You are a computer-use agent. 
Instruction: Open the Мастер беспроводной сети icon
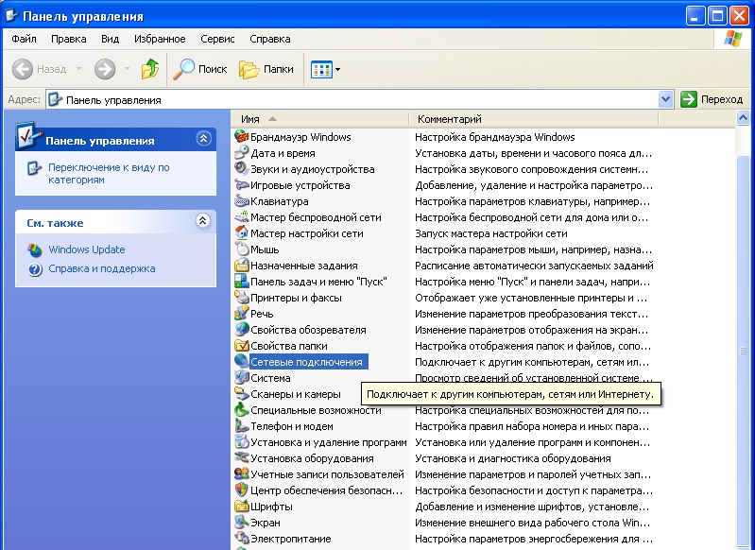[x=241, y=217]
